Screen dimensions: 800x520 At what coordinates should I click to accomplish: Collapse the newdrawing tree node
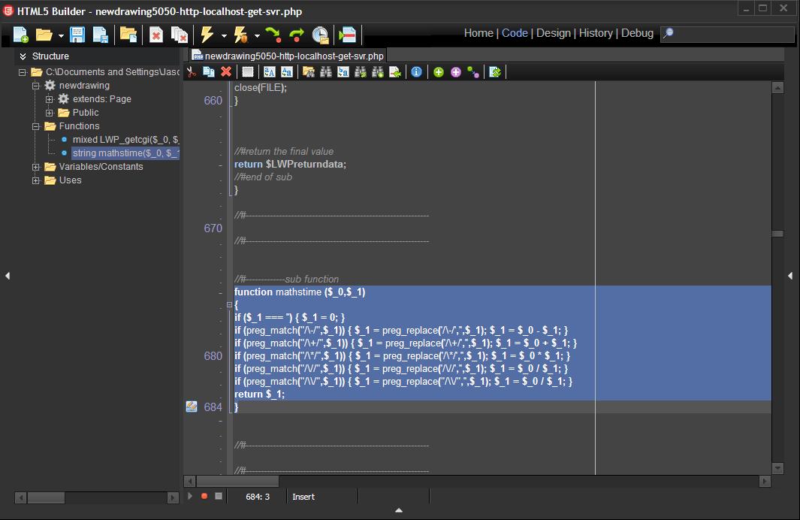pos(36,86)
